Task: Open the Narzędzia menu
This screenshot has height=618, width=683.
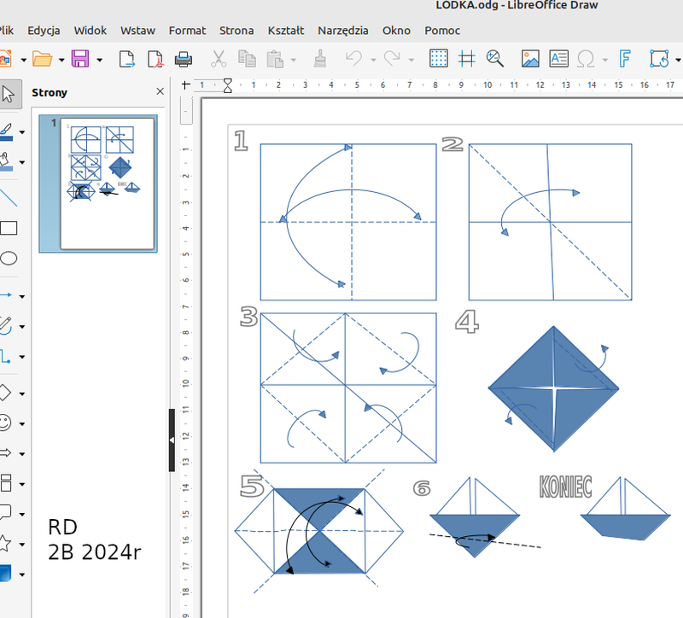Action: 342,31
